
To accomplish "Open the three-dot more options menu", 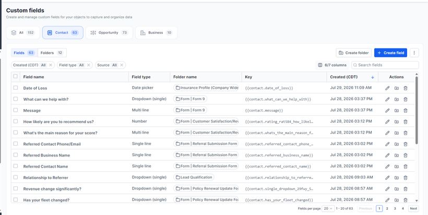I will 414,53.
